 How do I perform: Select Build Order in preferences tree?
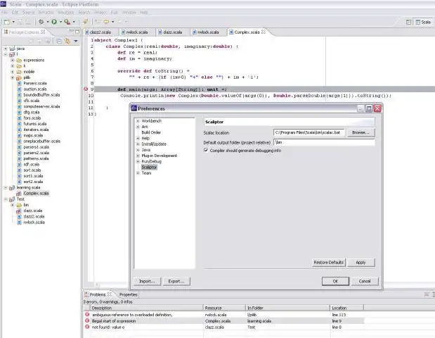coord(151,132)
